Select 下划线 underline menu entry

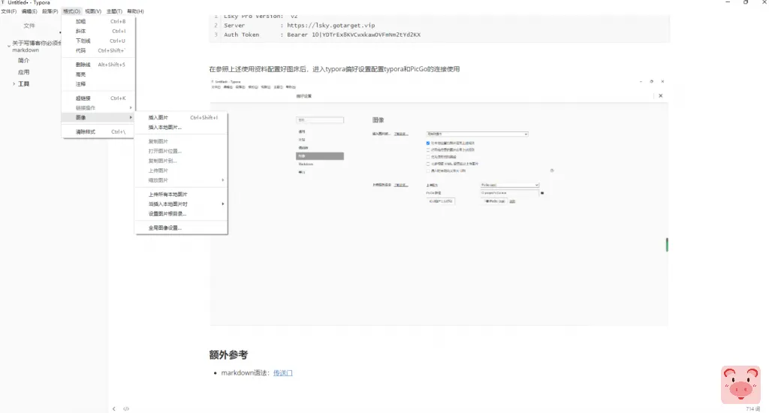pyautogui.click(x=98, y=41)
